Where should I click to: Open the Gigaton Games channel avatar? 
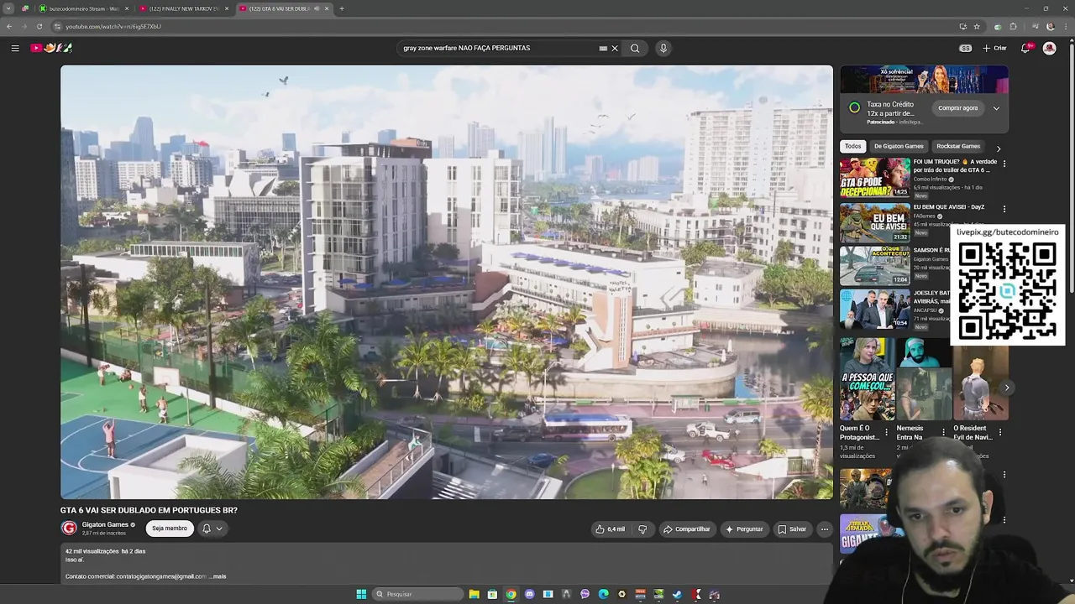tap(69, 528)
